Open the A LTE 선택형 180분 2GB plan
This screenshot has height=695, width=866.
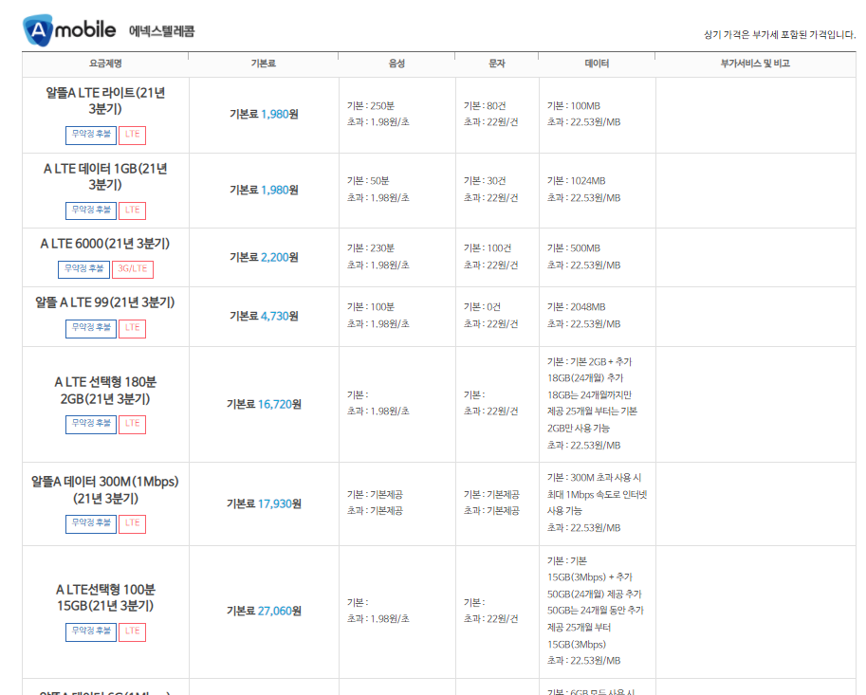pos(105,391)
